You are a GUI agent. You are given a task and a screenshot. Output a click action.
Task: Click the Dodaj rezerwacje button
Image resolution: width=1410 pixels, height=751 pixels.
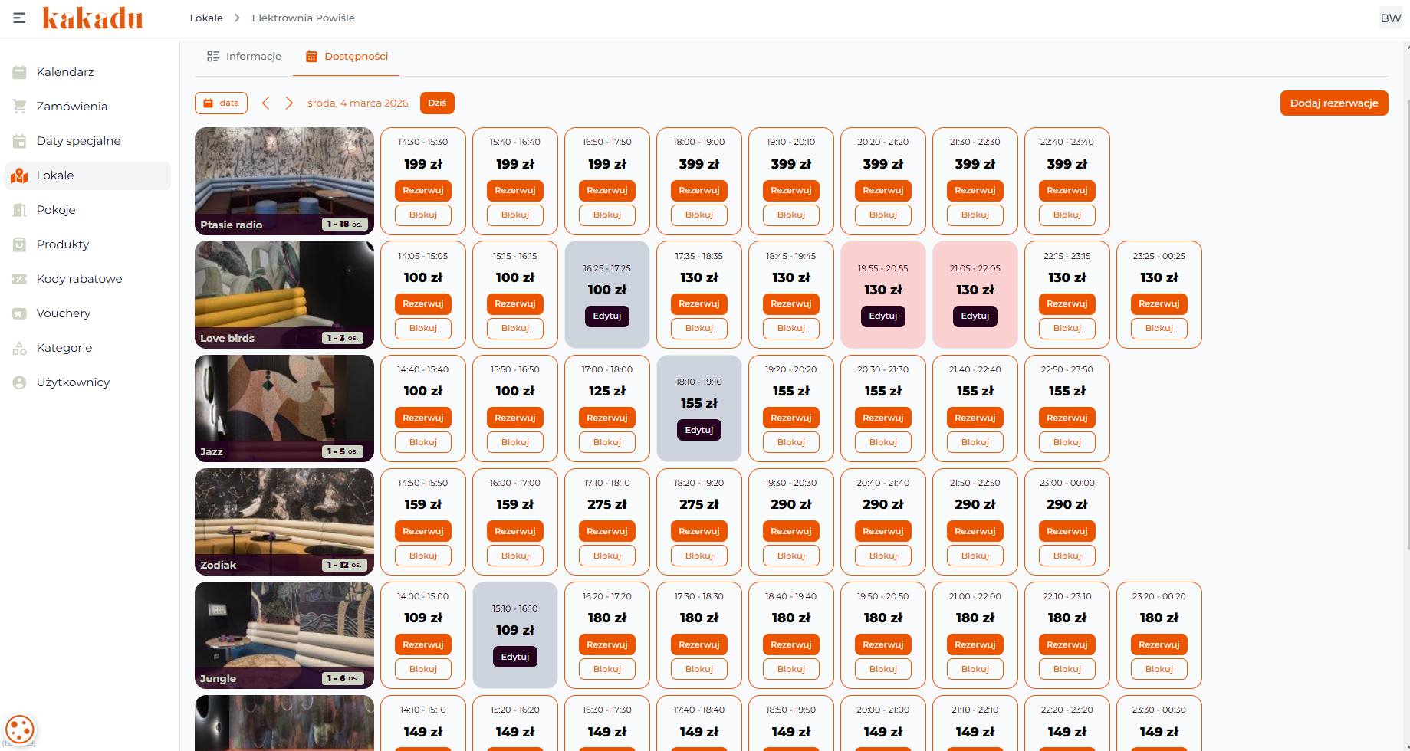coord(1333,103)
